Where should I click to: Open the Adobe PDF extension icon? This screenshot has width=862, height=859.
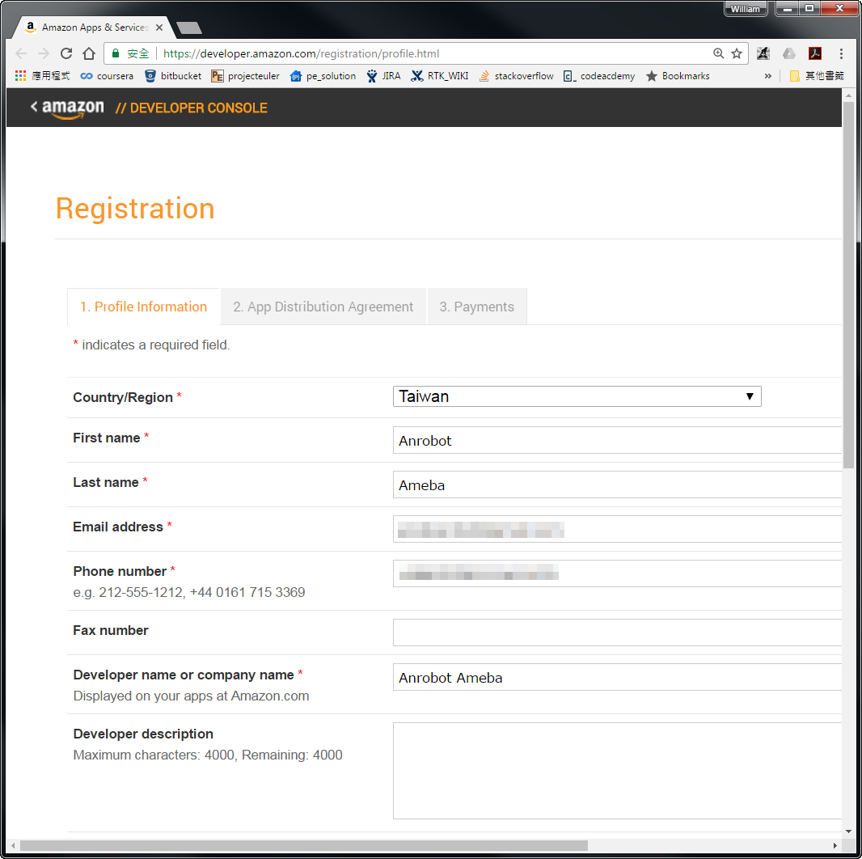pos(815,53)
